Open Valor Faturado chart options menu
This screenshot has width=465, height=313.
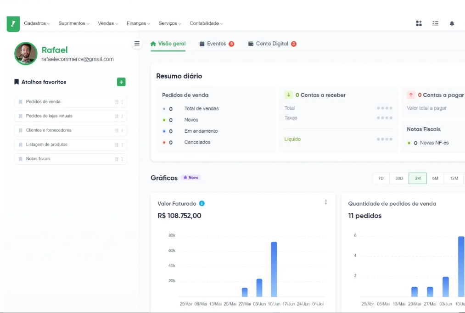click(325, 202)
